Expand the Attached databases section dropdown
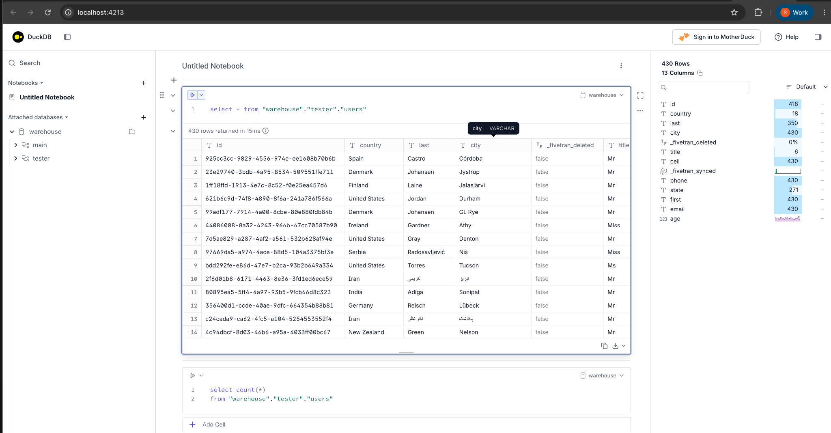This screenshot has width=831, height=433. 38,117
